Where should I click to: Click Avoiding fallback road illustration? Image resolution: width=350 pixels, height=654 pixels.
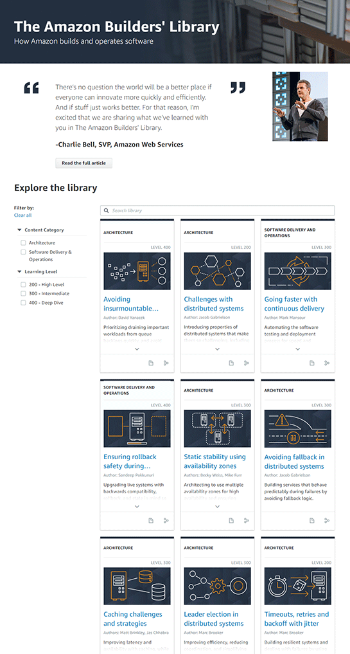297,428
